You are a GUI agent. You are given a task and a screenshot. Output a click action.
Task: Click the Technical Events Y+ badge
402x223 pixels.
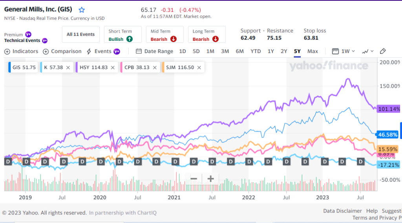[x=45, y=40]
